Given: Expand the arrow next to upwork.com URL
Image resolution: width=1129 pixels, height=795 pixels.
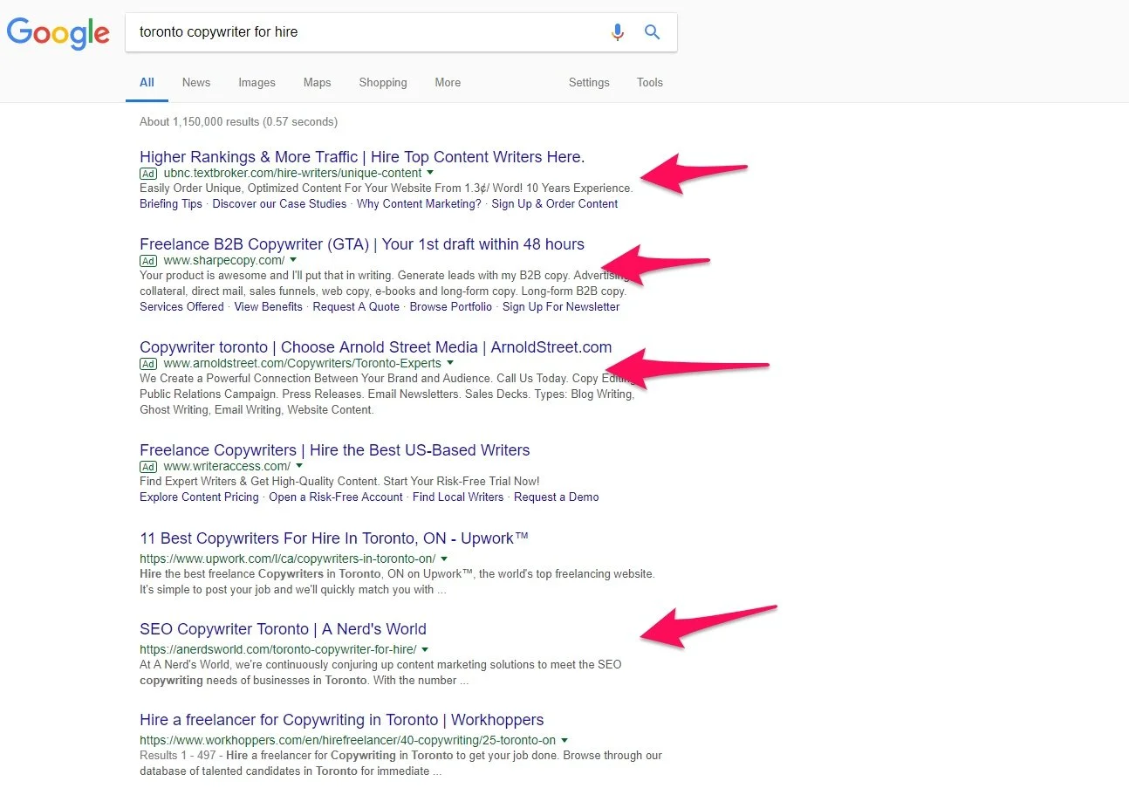Looking at the screenshot, I should pyautogui.click(x=444, y=559).
